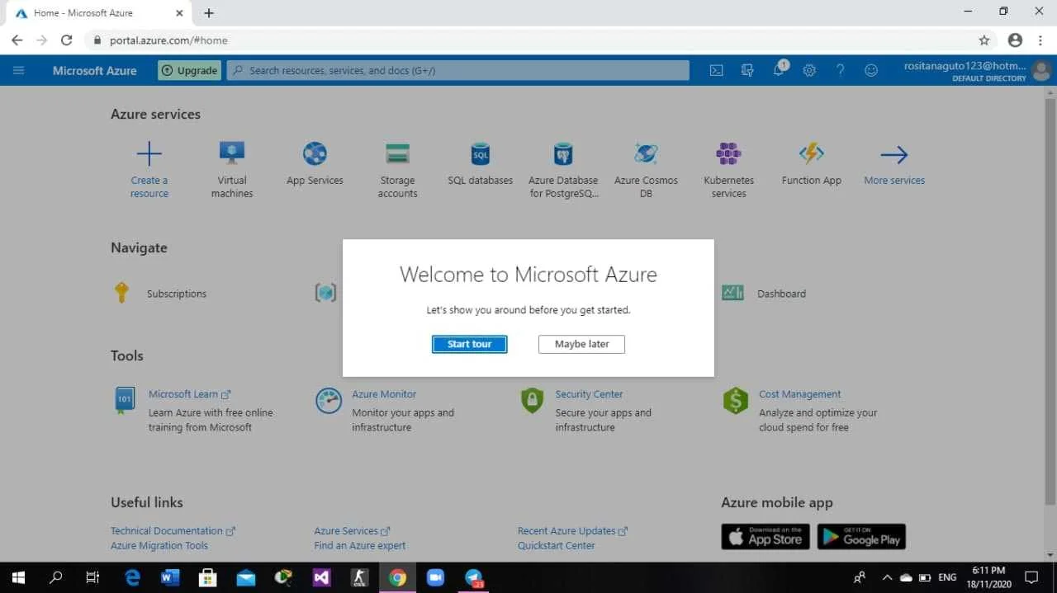The image size is (1057, 593).
Task: Select the Home - Microsoft Azure browser tab
Action: coord(97,13)
